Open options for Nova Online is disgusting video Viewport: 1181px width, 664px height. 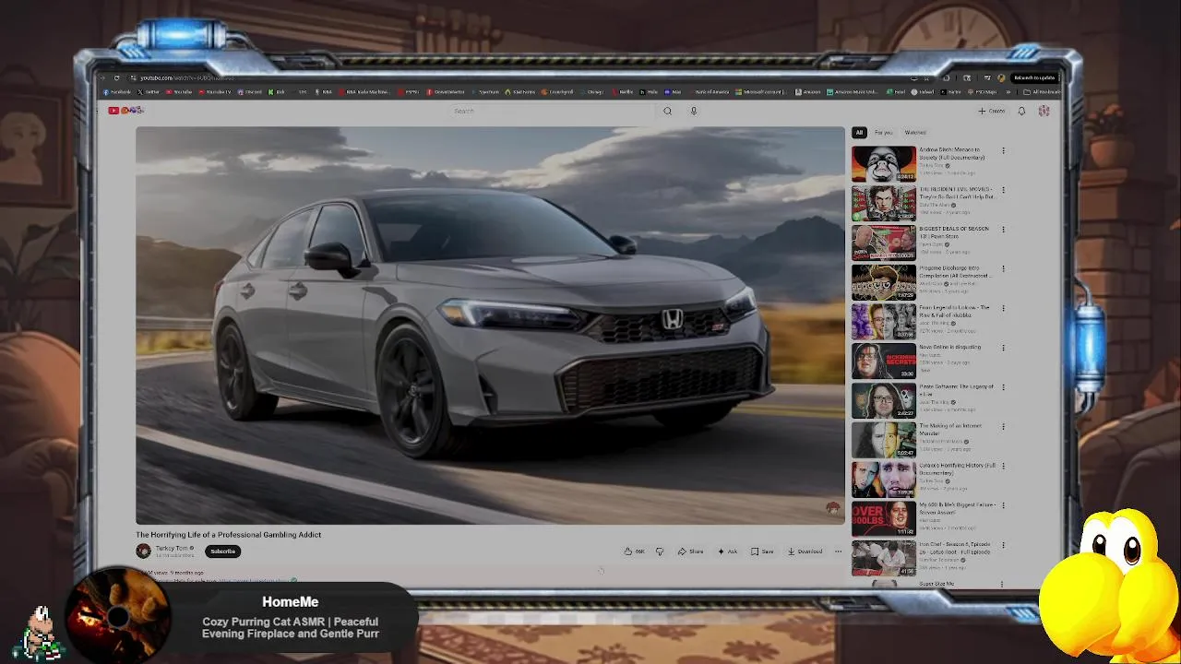click(x=1003, y=349)
